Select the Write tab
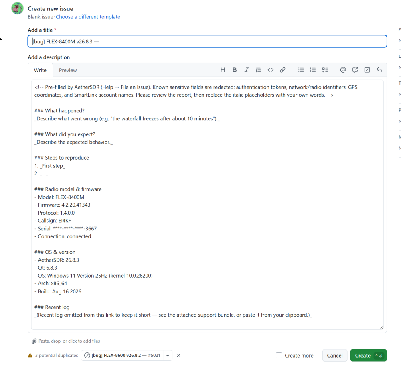 tap(40, 70)
